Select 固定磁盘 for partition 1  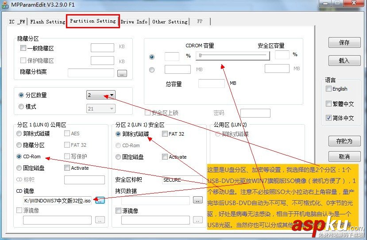click(19, 168)
